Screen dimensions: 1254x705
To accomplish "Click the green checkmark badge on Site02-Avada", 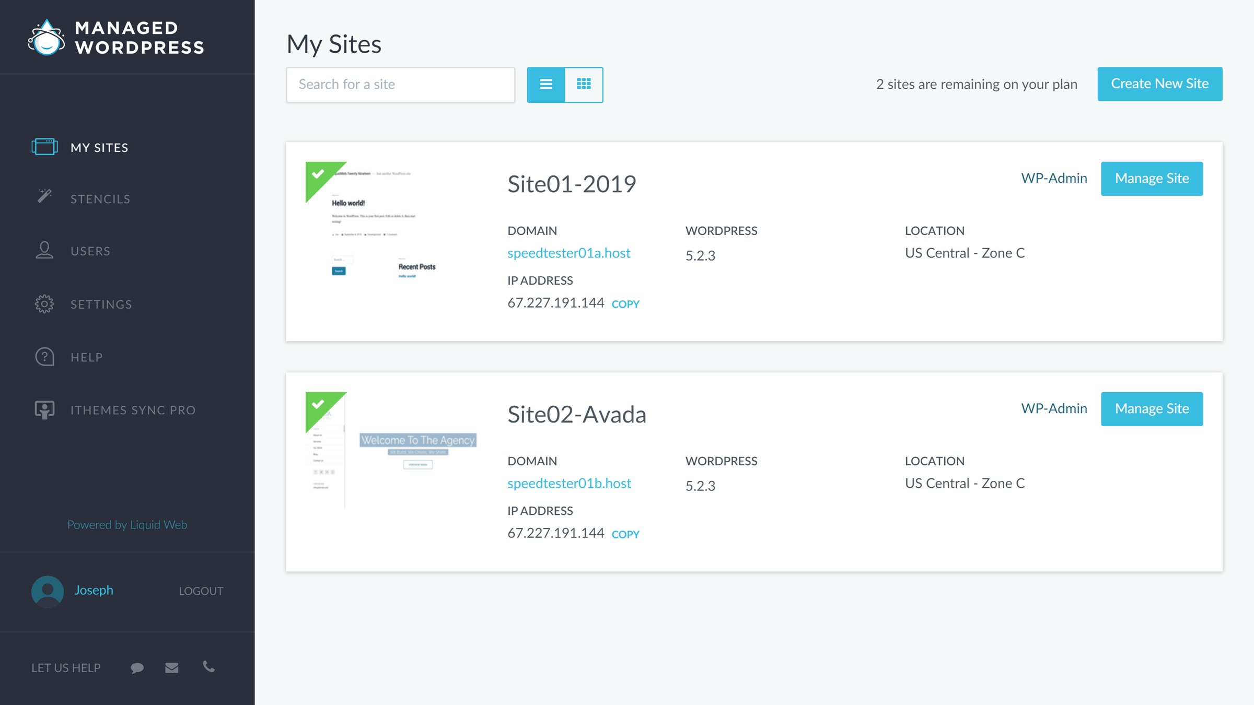I will (x=319, y=406).
